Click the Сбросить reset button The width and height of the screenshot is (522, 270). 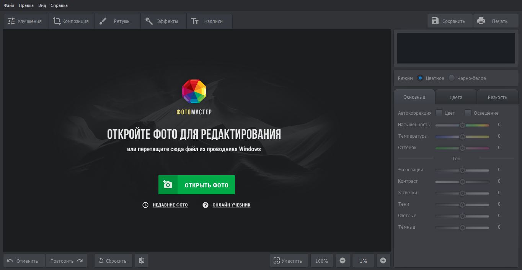113,261
